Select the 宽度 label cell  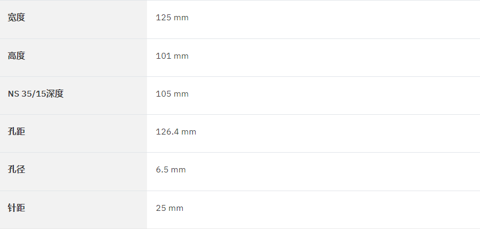[73, 19]
